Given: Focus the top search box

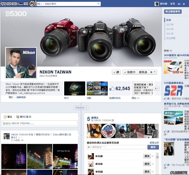Looking at the screenshot, I should point(66,4).
